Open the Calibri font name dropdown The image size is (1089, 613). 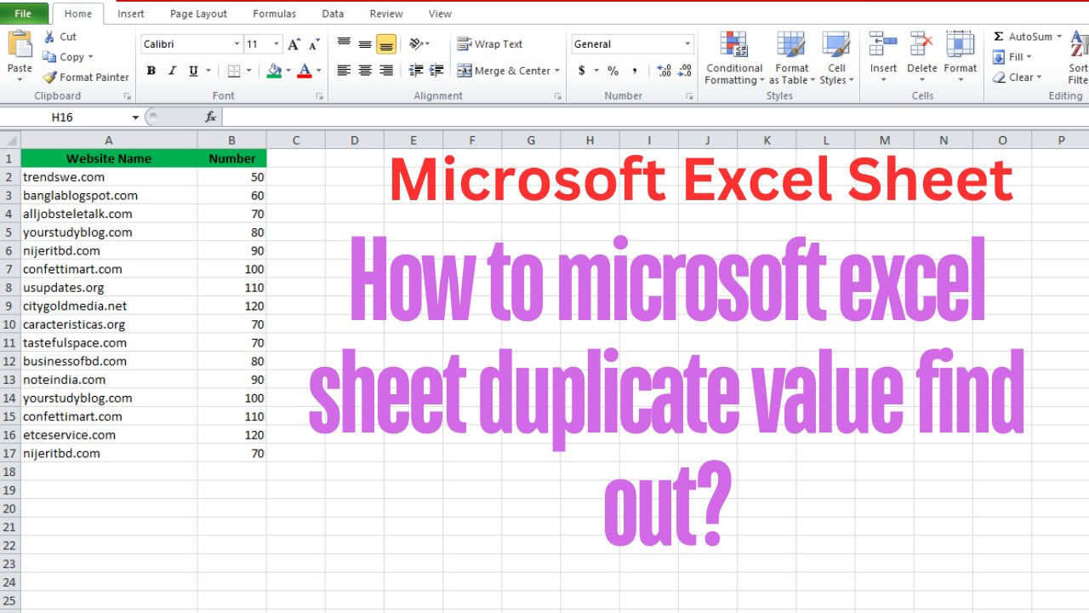237,44
